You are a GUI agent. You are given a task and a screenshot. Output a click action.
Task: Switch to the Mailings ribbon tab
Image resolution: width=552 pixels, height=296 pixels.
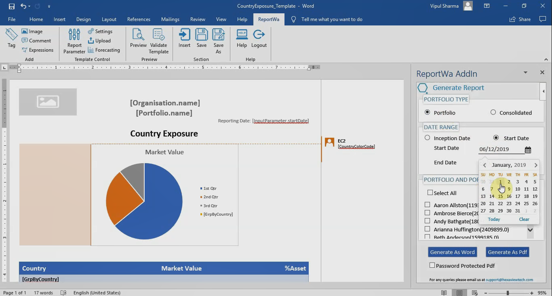pyautogui.click(x=170, y=19)
